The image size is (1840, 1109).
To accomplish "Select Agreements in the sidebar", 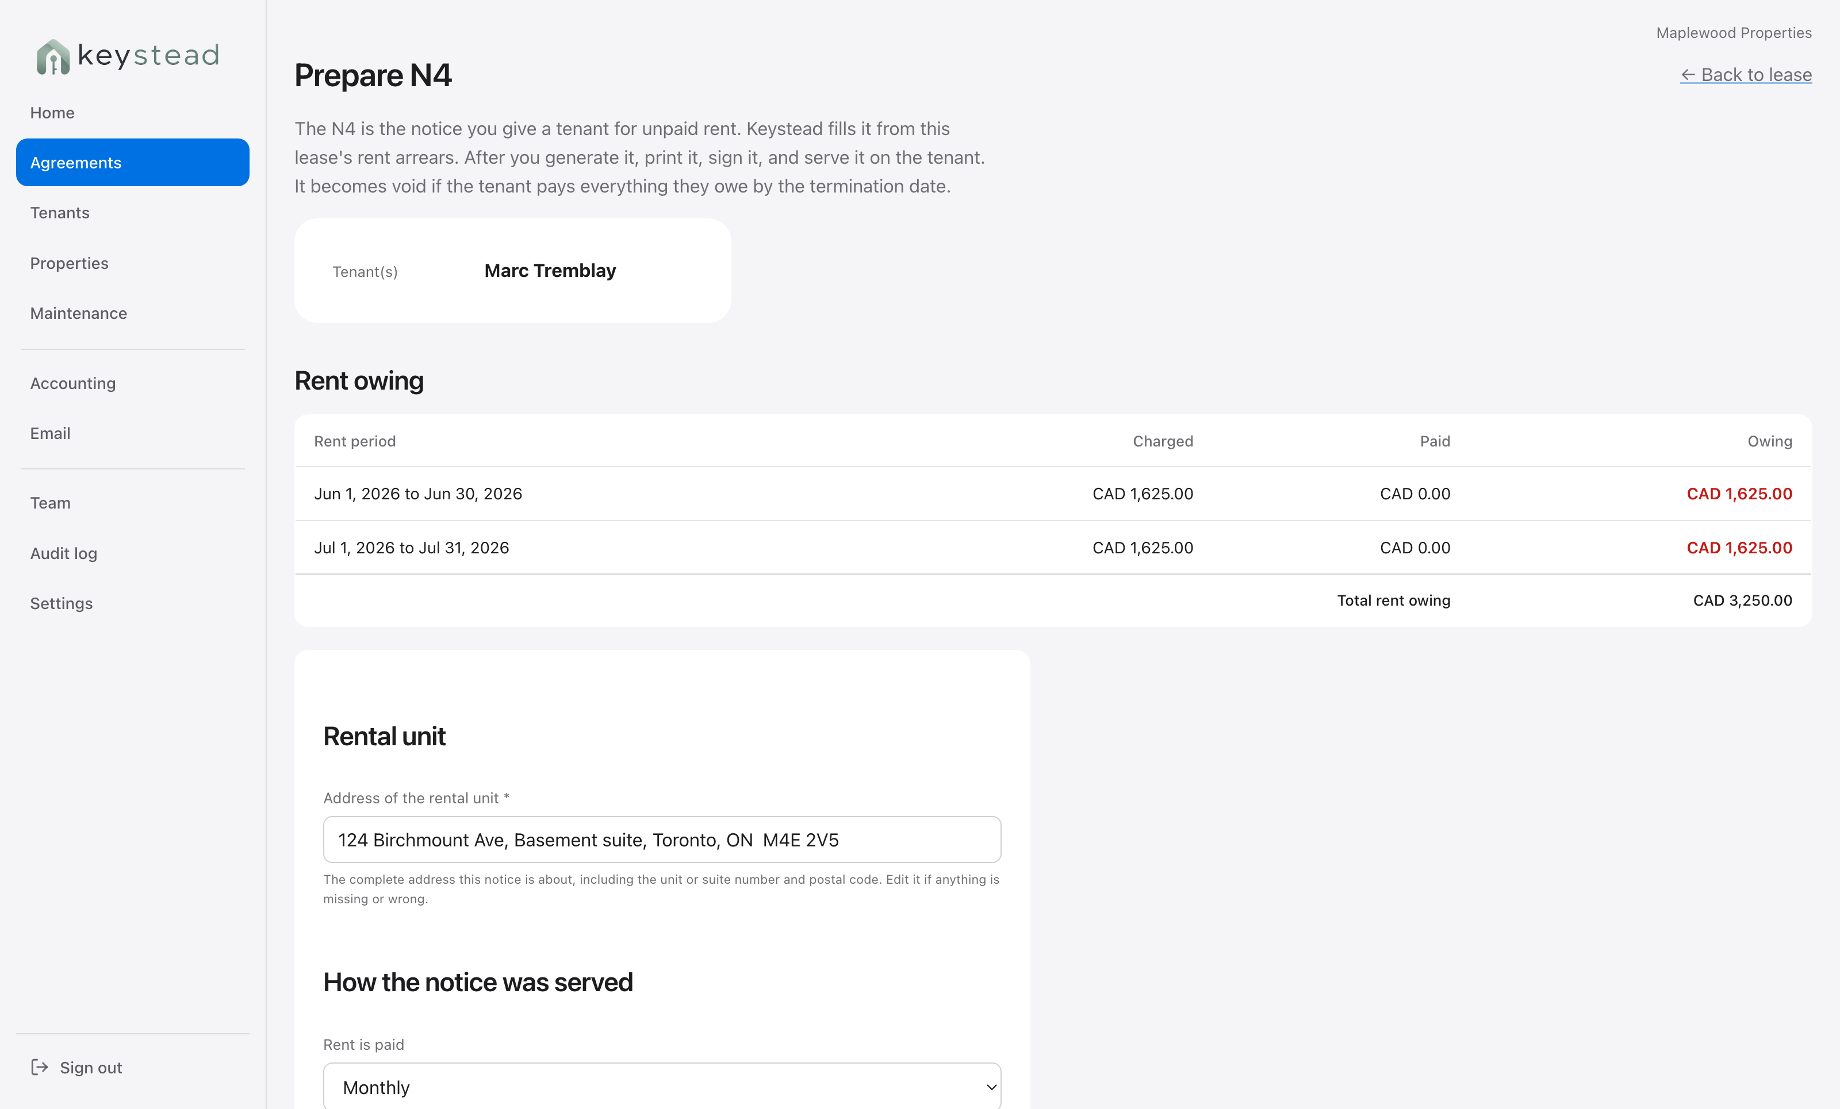I will click(x=132, y=162).
